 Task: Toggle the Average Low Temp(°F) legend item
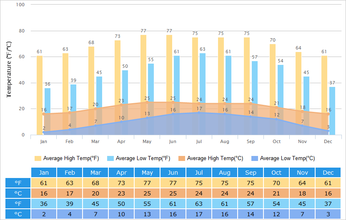pyautogui.click(x=138, y=158)
